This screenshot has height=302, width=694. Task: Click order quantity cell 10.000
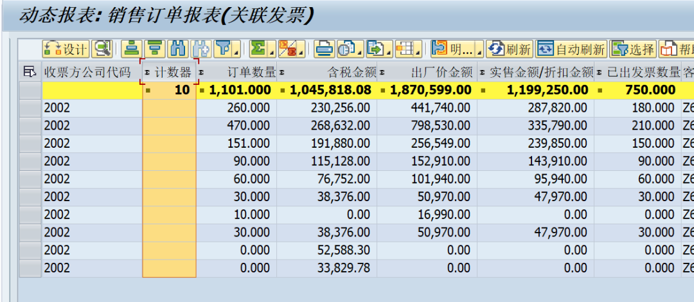pos(236,215)
